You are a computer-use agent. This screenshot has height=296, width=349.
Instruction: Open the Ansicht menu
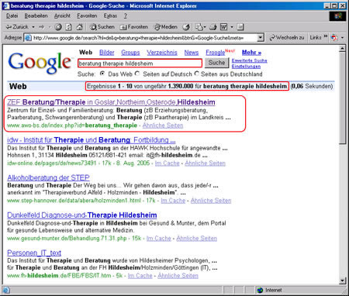[62, 15]
